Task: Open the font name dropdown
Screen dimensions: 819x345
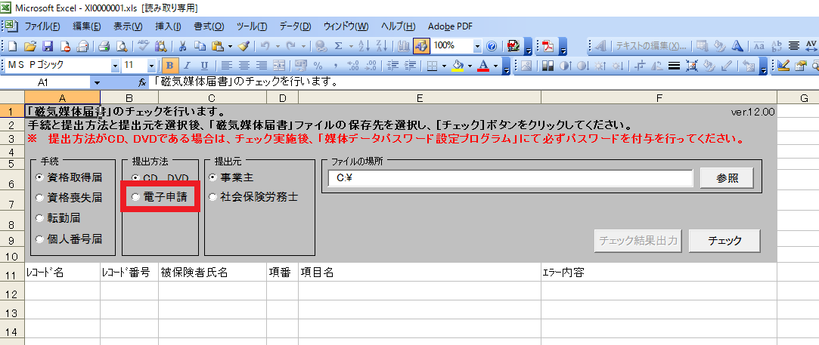Action: 116,66
